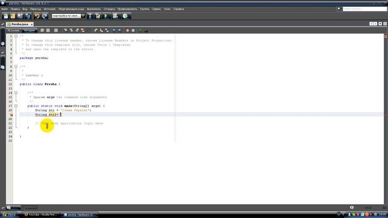Click the Redo arrow icon
388x218 pixels.
[44, 16]
